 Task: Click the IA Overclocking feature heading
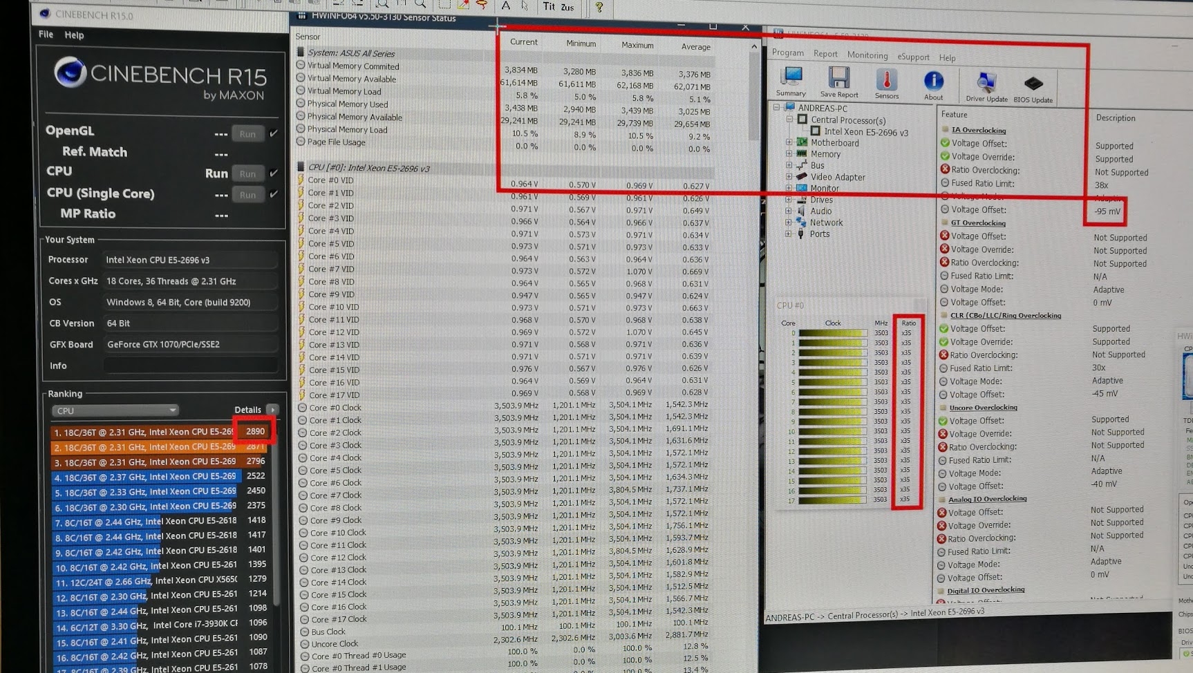click(x=978, y=130)
